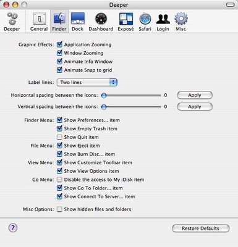Click Apply for horizontal icon spacing
Viewport: 238px width, 247px height.
click(x=195, y=95)
